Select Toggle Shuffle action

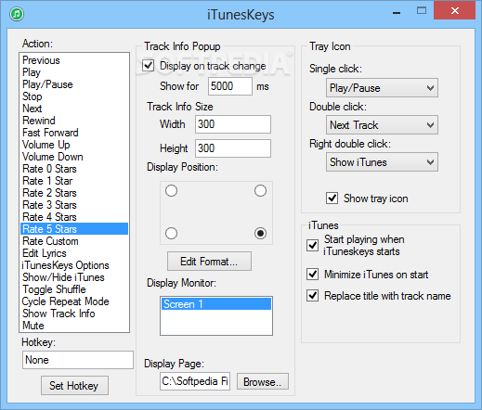74,289
